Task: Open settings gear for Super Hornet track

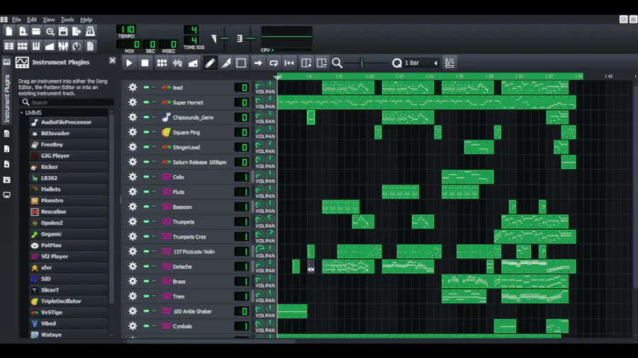Action: pos(133,103)
